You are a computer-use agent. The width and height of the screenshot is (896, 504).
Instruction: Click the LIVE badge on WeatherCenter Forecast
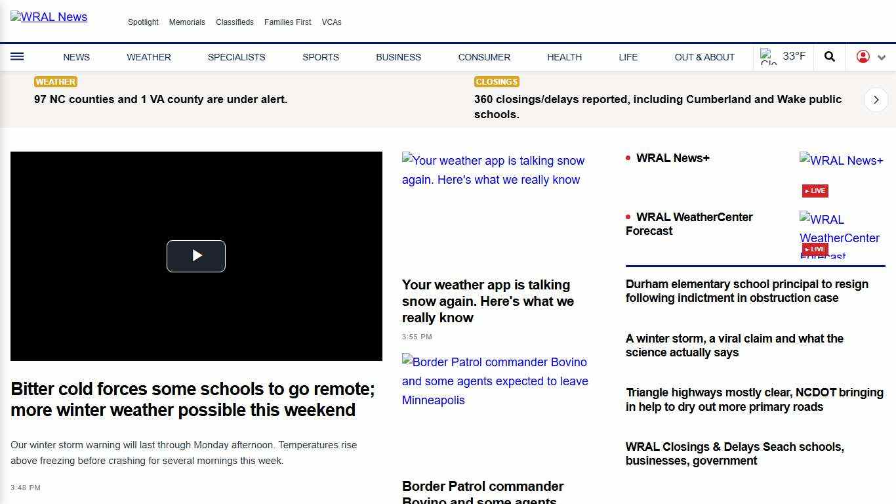pos(814,249)
